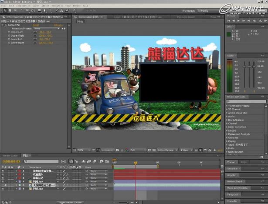Open the magnification 50% dropdown
Viewport: 268px width, 204px height.
coord(84,150)
